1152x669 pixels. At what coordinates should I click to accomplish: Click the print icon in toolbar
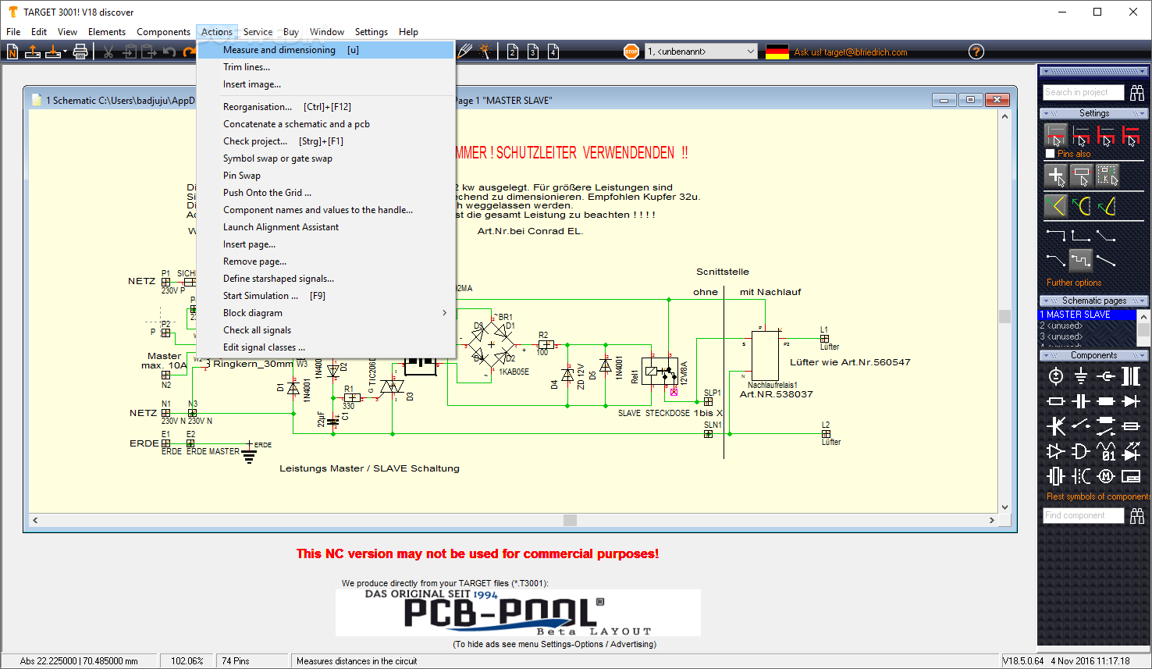pos(80,52)
